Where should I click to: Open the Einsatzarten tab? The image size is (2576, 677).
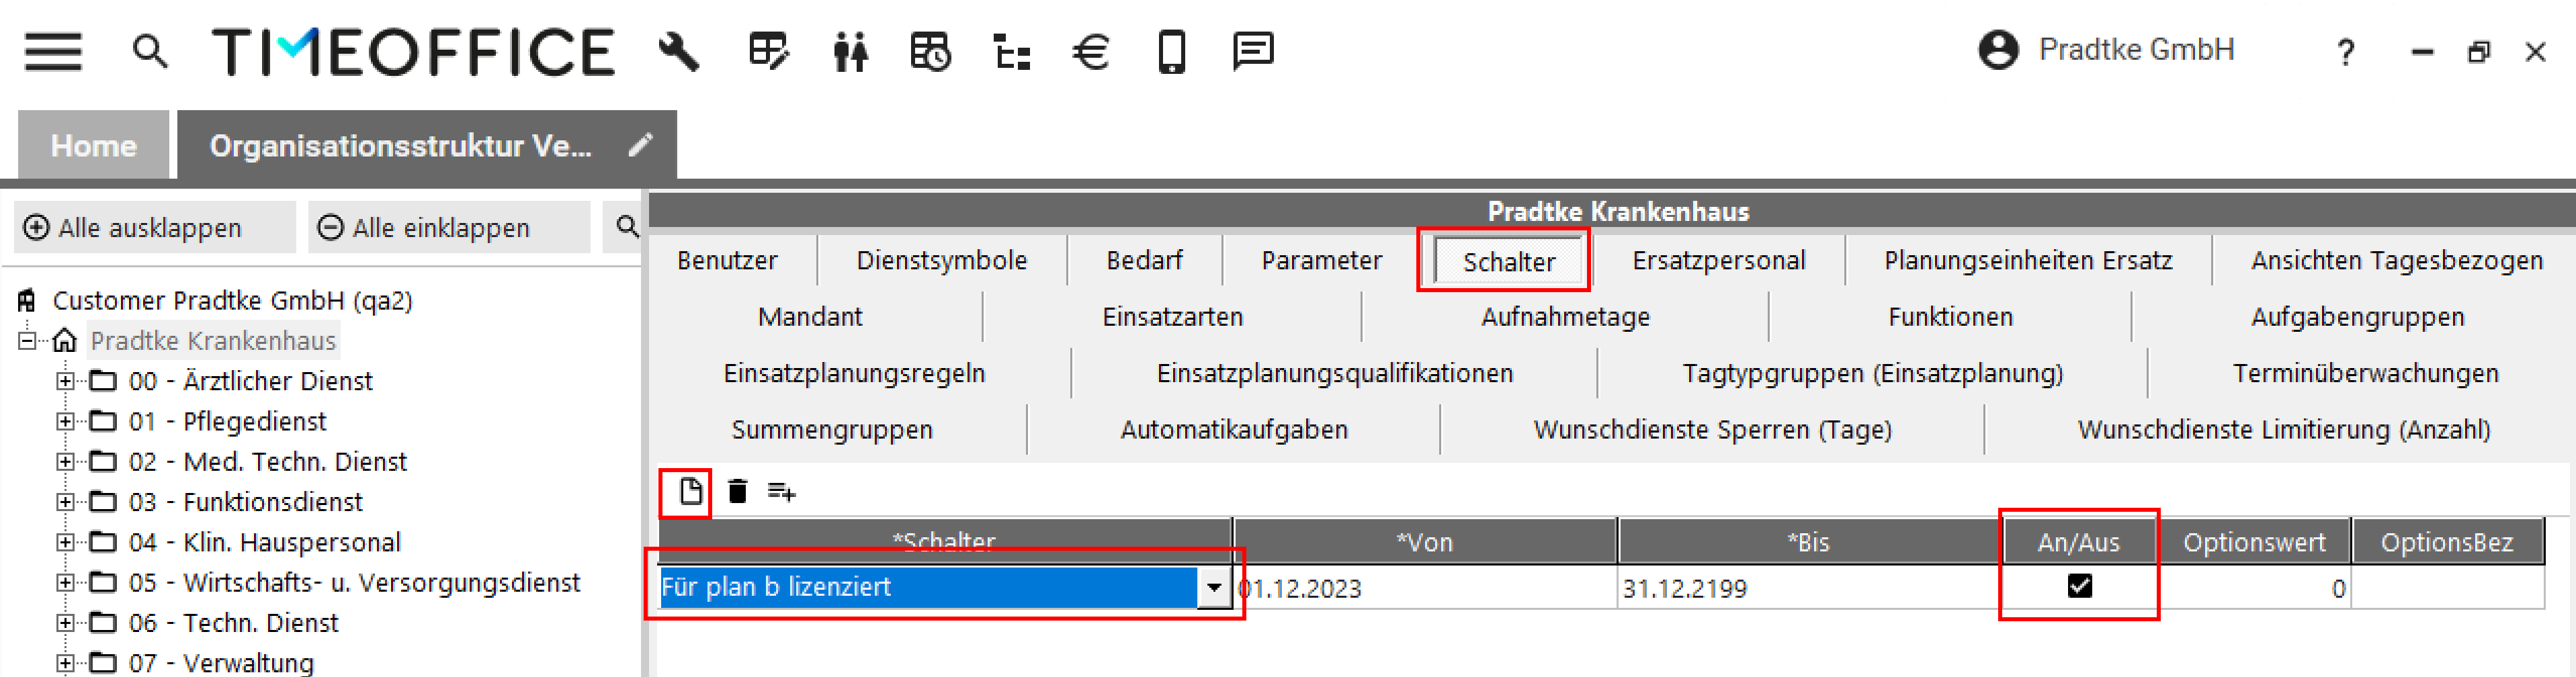point(1172,317)
